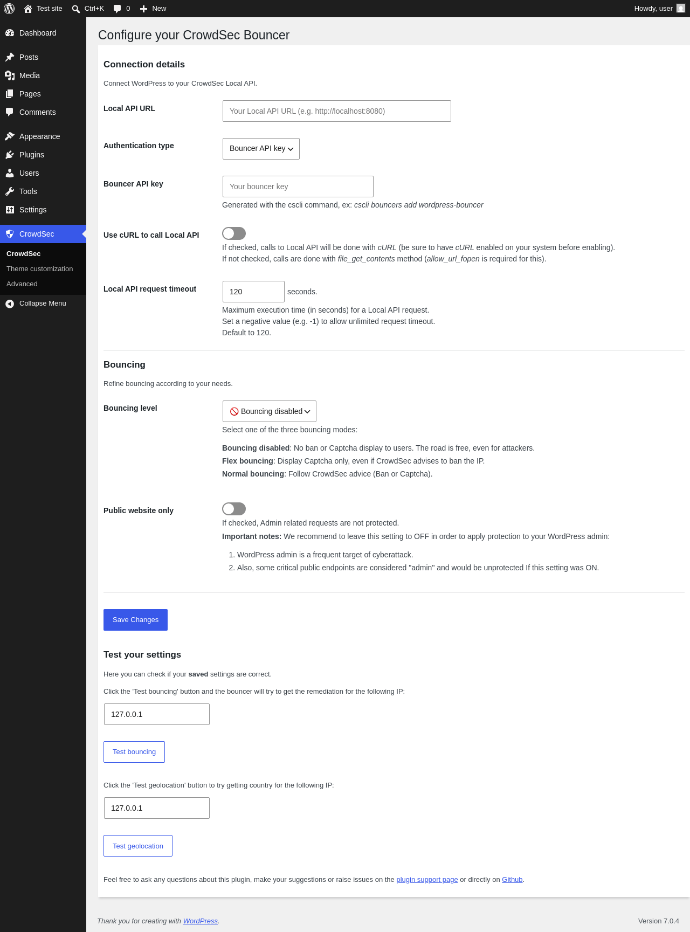This screenshot has height=932, width=690.
Task: Click the 'Bouncing' section heading
Action: pos(125,364)
